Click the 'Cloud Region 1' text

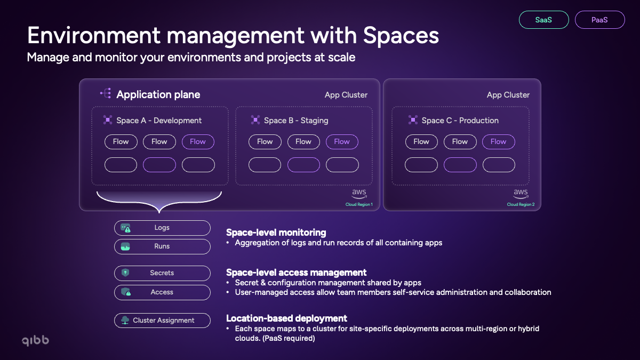tap(359, 204)
